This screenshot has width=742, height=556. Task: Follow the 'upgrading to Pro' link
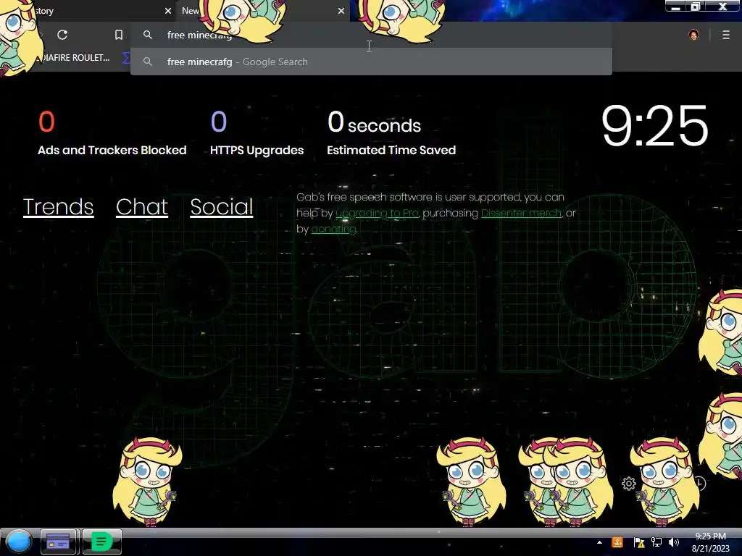tap(377, 214)
